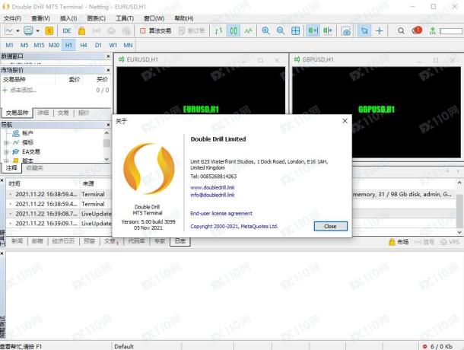Open the 文件(F) menu
The height and width of the screenshot is (350, 464).
coord(12,18)
